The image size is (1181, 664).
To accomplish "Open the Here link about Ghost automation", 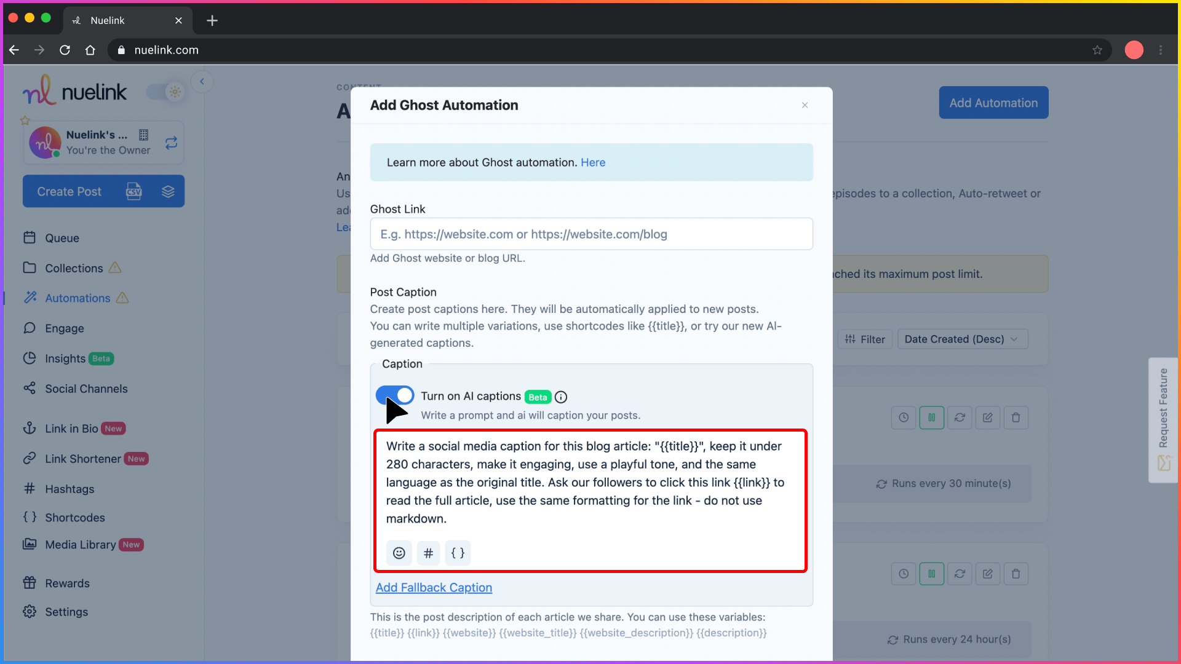I will coord(593,162).
